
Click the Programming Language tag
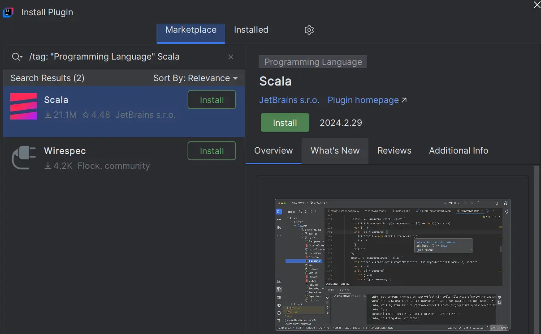tap(313, 62)
